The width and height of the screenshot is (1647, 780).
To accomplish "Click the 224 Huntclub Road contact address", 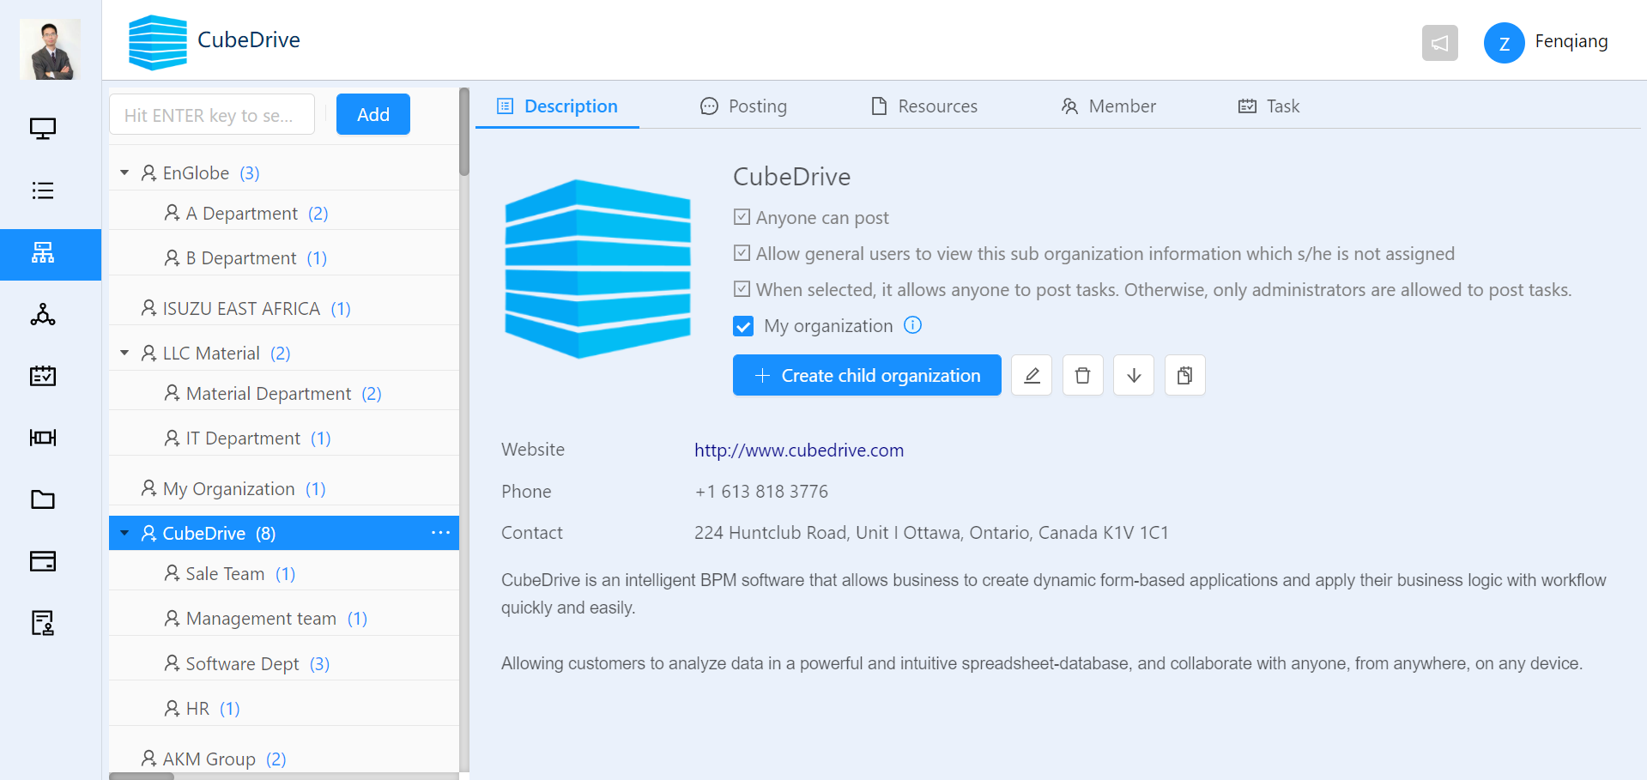I will 931,533.
